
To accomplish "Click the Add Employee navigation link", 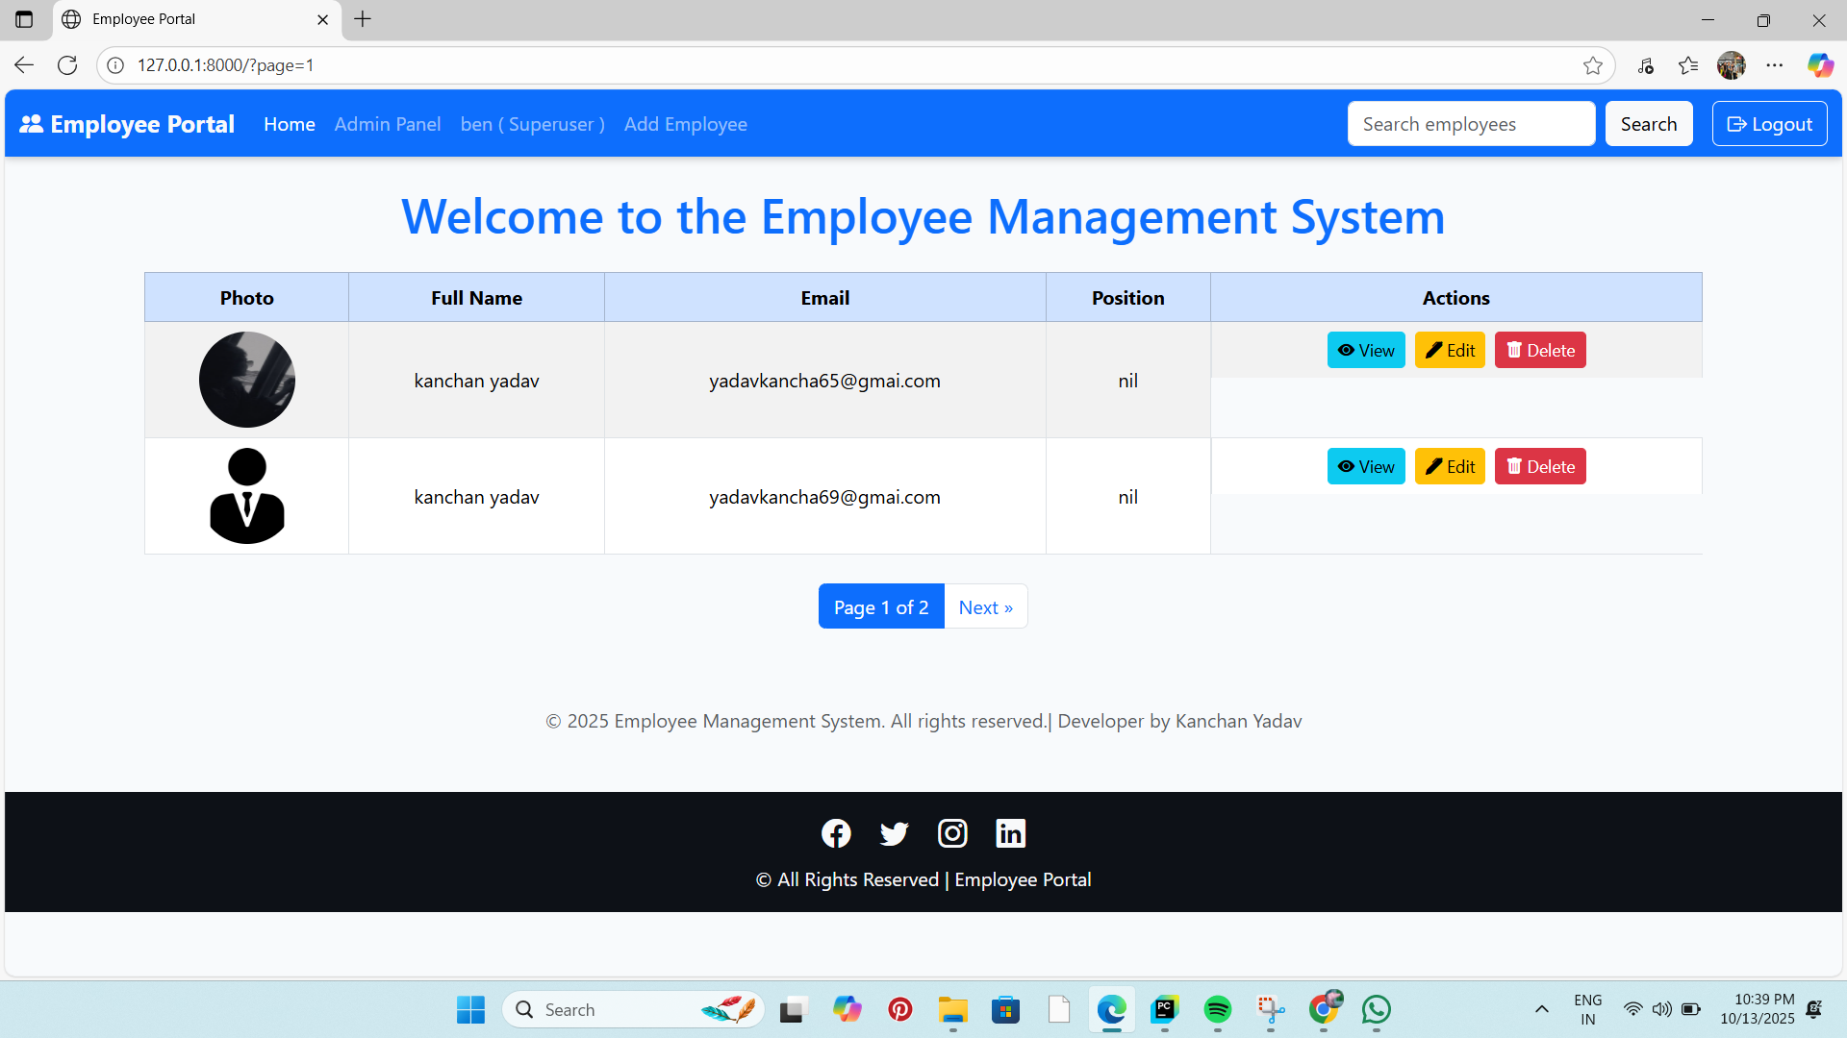I will pyautogui.click(x=685, y=123).
